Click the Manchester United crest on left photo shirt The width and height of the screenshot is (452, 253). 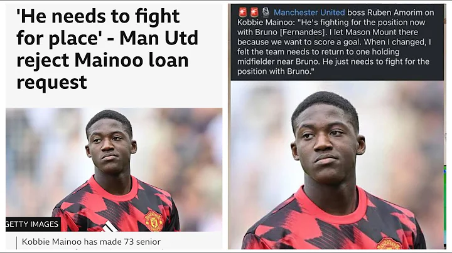coord(154,221)
